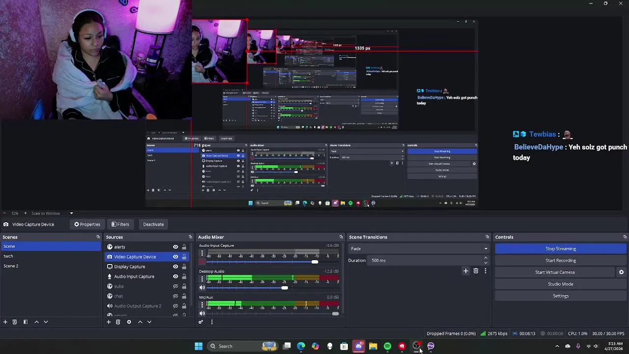The width and height of the screenshot is (629, 354).
Task: Click Start Virtual Camera button
Action: coord(555,272)
